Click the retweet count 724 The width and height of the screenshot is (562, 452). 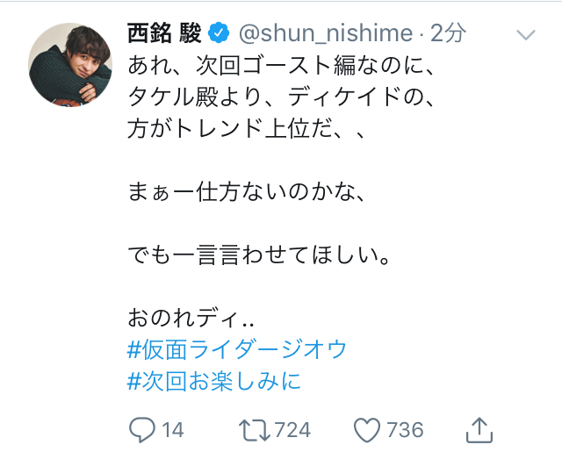click(293, 429)
